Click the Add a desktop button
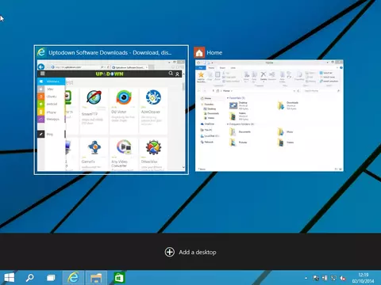The image size is (381, 285). [x=190, y=252]
